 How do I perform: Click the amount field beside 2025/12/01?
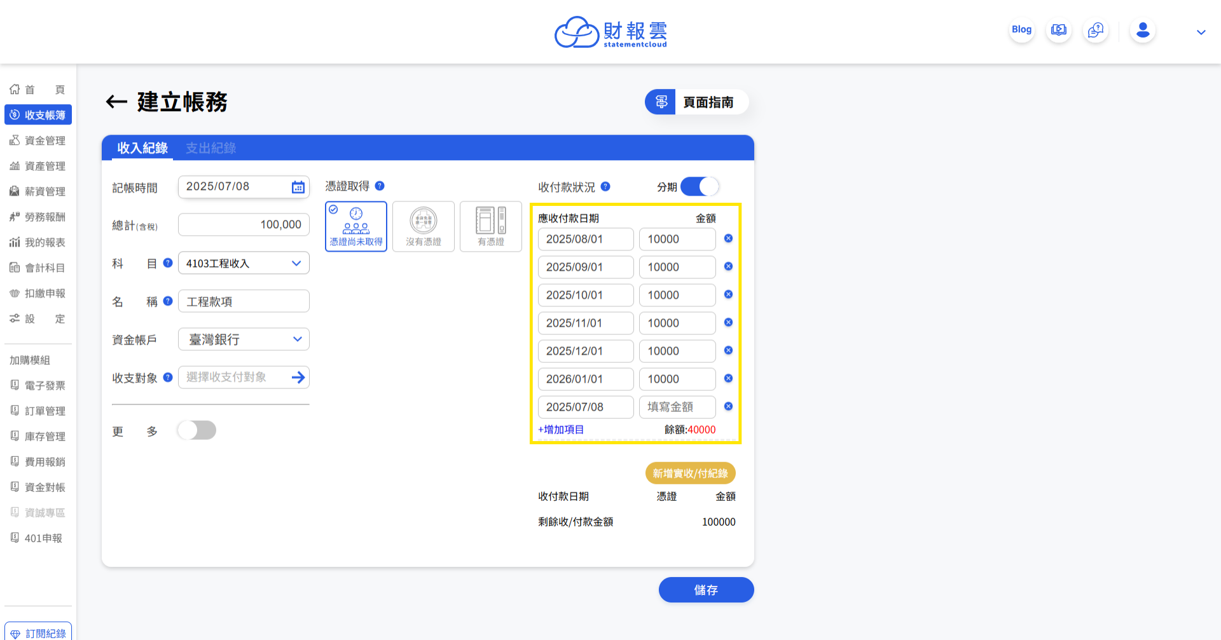coord(677,351)
